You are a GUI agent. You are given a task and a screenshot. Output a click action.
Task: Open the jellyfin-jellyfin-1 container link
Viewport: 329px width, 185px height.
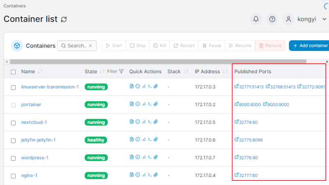(x=38, y=140)
